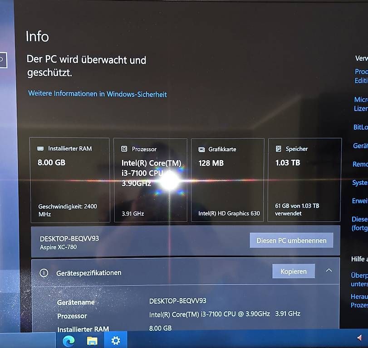This screenshot has height=348, width=368.
Task: Click the Gerätespezifikationen heading text
Action: click(89, 273)
